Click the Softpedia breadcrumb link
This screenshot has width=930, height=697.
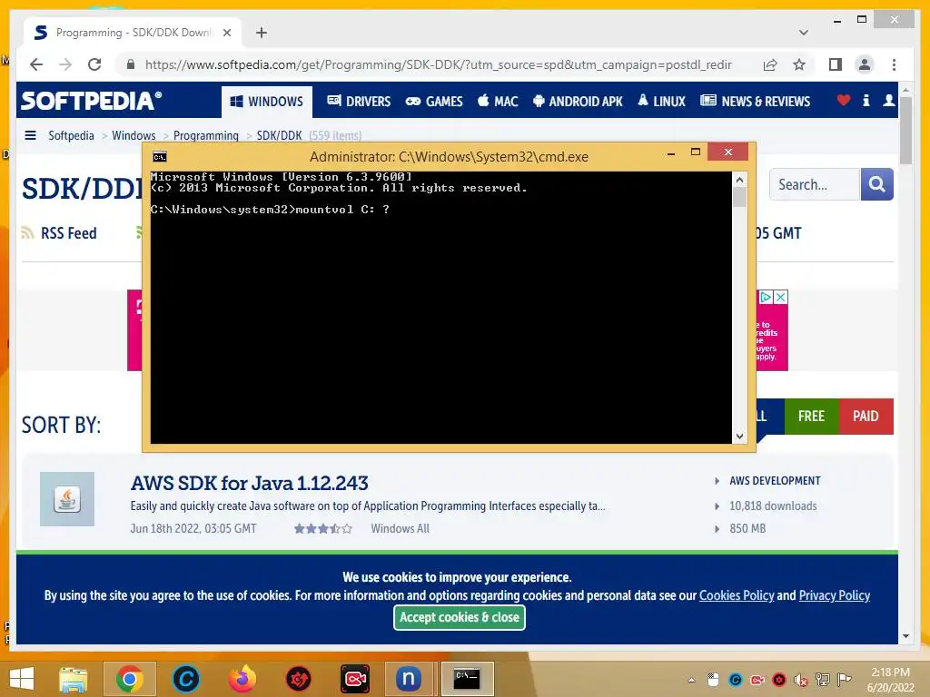click(71, 136)
